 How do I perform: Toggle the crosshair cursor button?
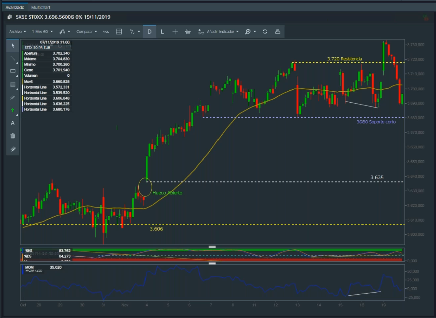175,31
